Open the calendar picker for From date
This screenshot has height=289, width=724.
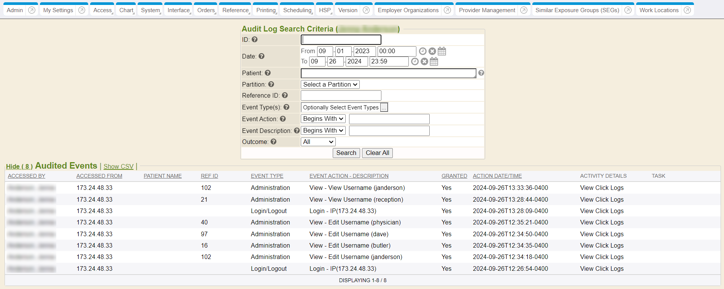pos(442,51)
